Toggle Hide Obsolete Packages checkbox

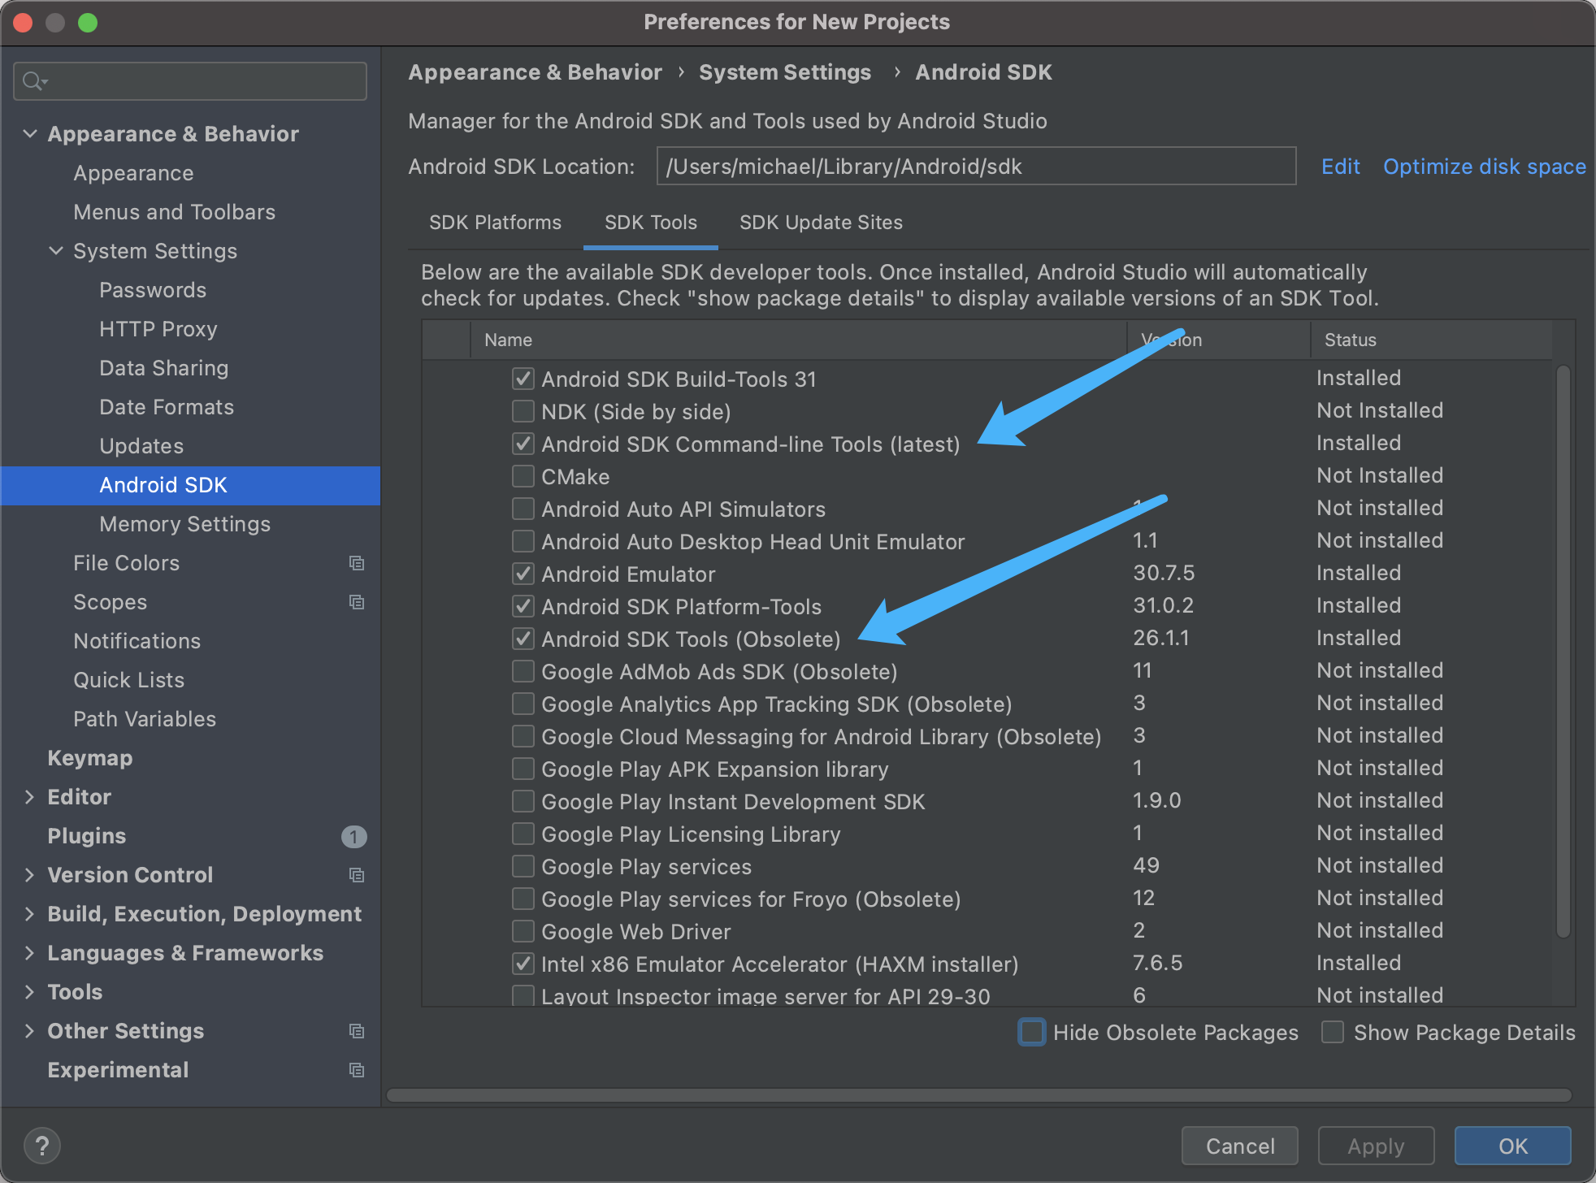pyautogui.click(x=1032, y=1033)
